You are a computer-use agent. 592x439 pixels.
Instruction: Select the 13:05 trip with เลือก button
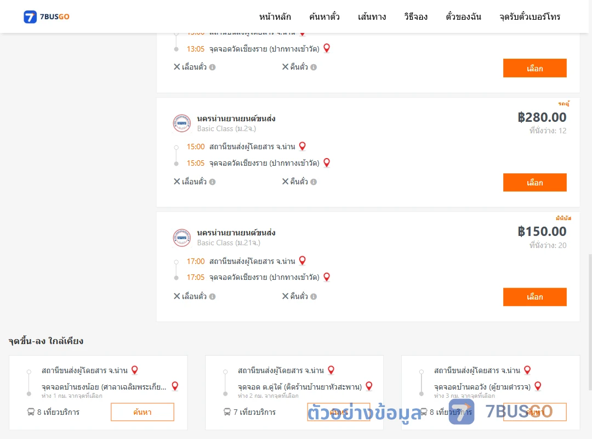click(534, 68)
